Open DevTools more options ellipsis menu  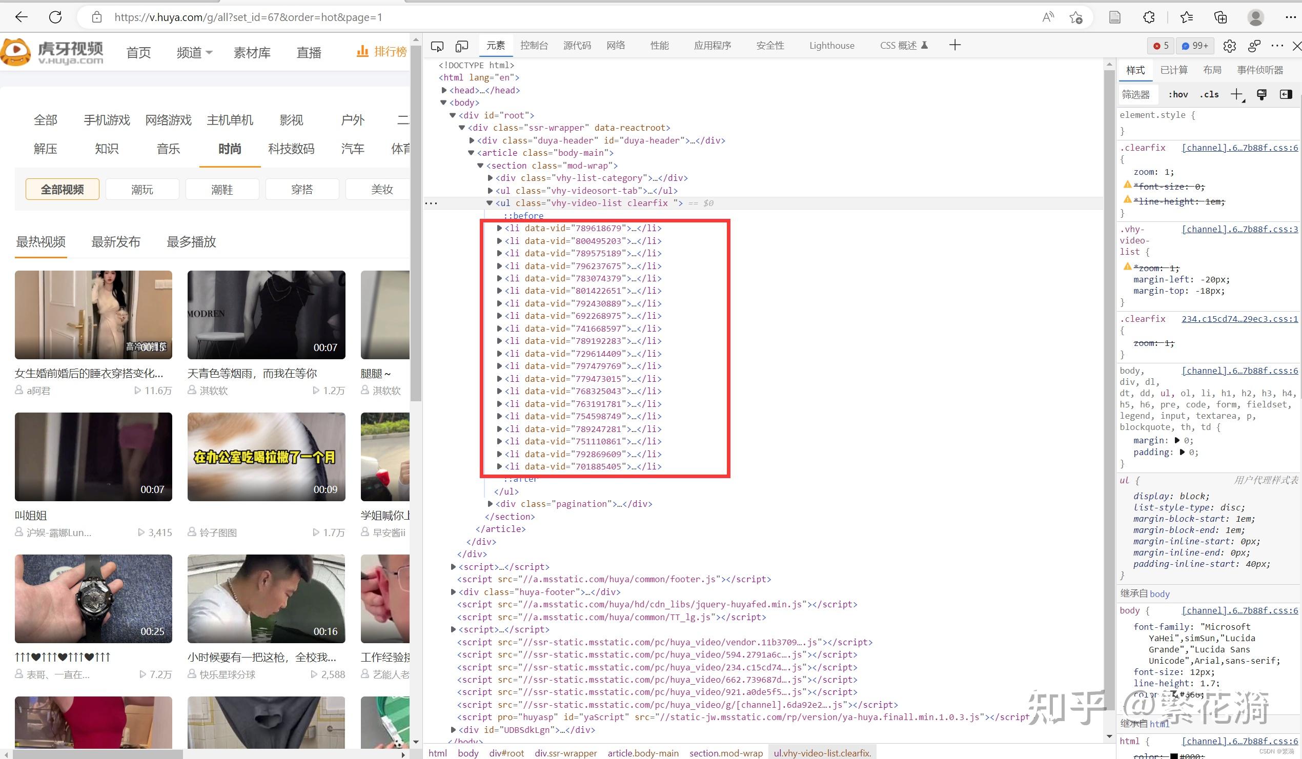[x=1277, y=46]
